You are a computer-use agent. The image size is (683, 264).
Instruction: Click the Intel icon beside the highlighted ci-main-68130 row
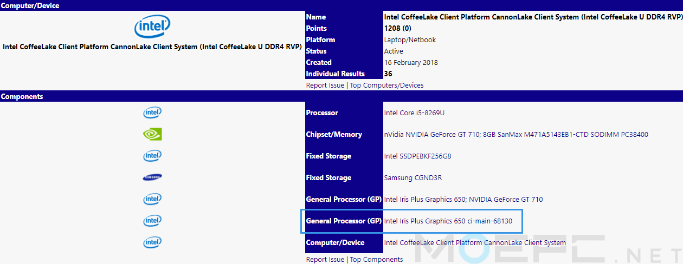(152, 221)
